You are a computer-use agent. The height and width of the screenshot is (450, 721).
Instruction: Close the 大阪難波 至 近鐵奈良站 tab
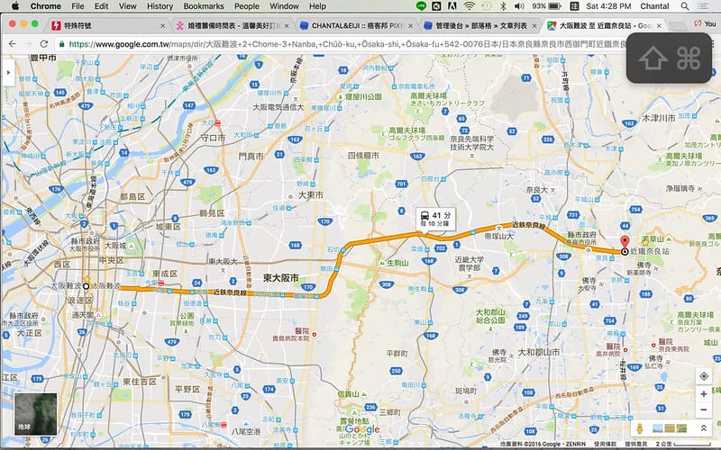659,26
